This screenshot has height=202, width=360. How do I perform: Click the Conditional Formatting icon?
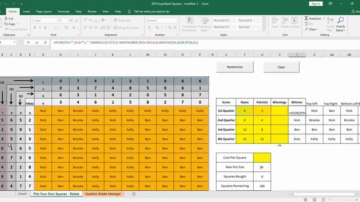click(190, 21)
